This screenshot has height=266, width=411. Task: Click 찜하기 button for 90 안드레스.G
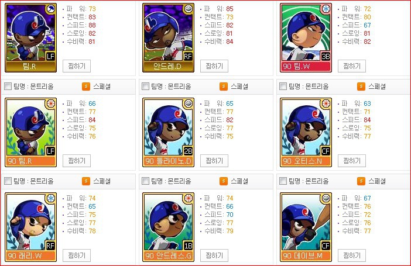[214, 255]
